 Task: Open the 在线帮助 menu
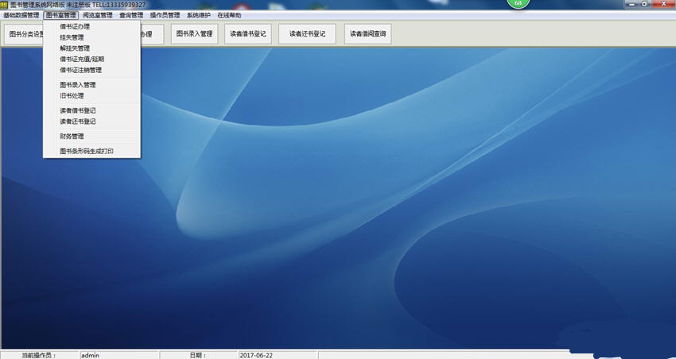[229, 15]
